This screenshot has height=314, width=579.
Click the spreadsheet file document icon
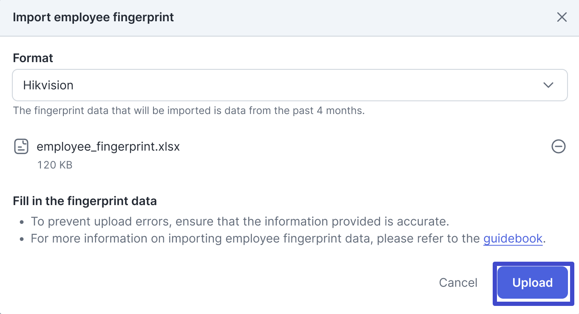21,146
